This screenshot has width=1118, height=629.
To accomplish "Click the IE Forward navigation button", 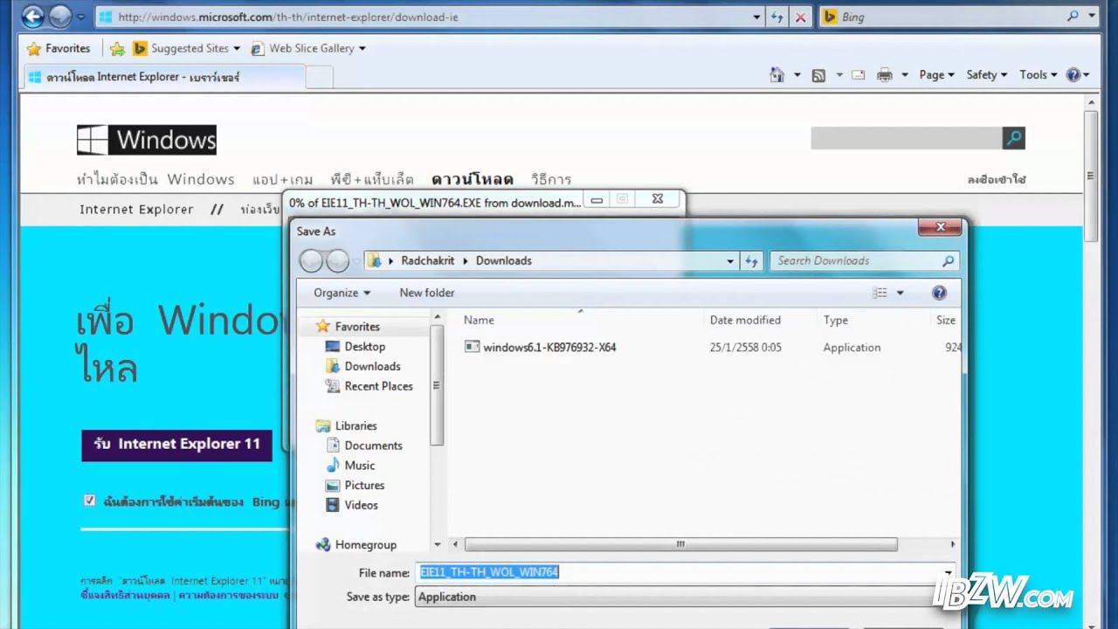I will [x=60, y=17].
